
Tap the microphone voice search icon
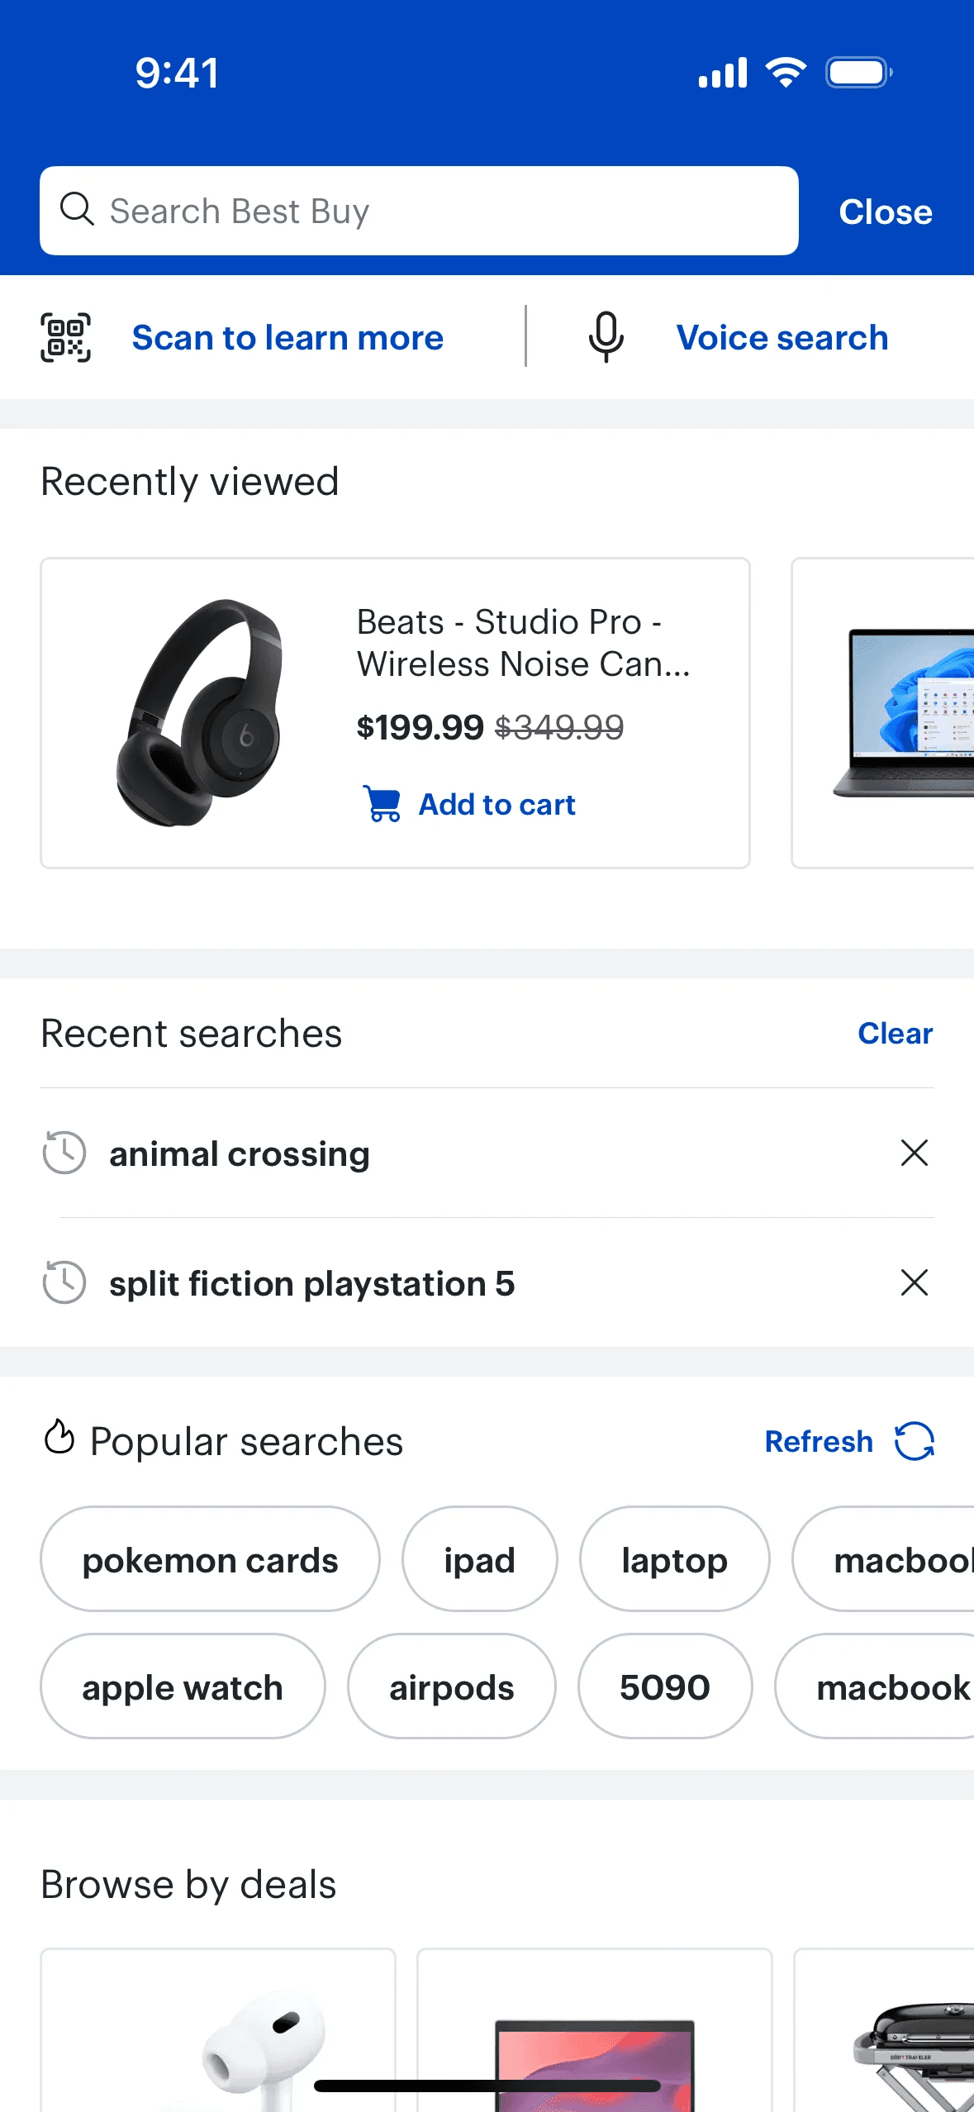coord(606,337)
